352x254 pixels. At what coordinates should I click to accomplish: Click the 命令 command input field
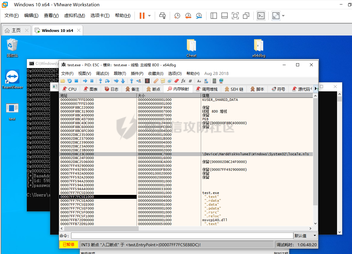coord(182,235)
